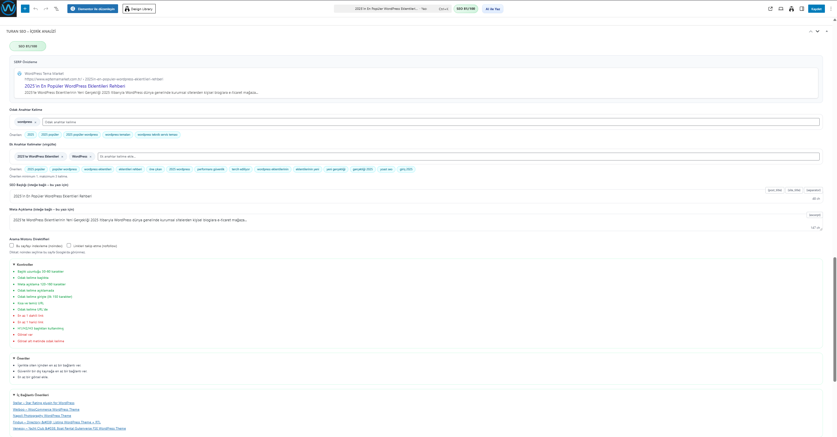837x437 pixels.
Task: Open the document overview list icon
Action: click(x=56, y=9)
